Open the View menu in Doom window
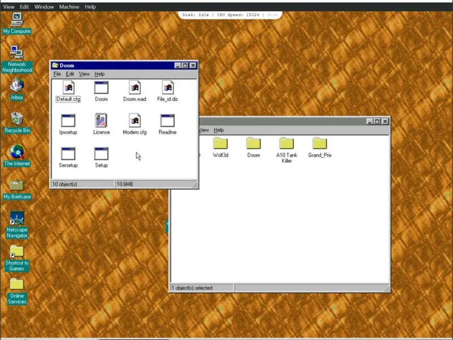This screenshot has width=453, height=340. 84,74
